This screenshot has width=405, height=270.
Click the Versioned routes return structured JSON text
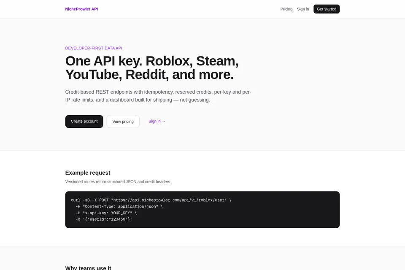tap(118, 182)
